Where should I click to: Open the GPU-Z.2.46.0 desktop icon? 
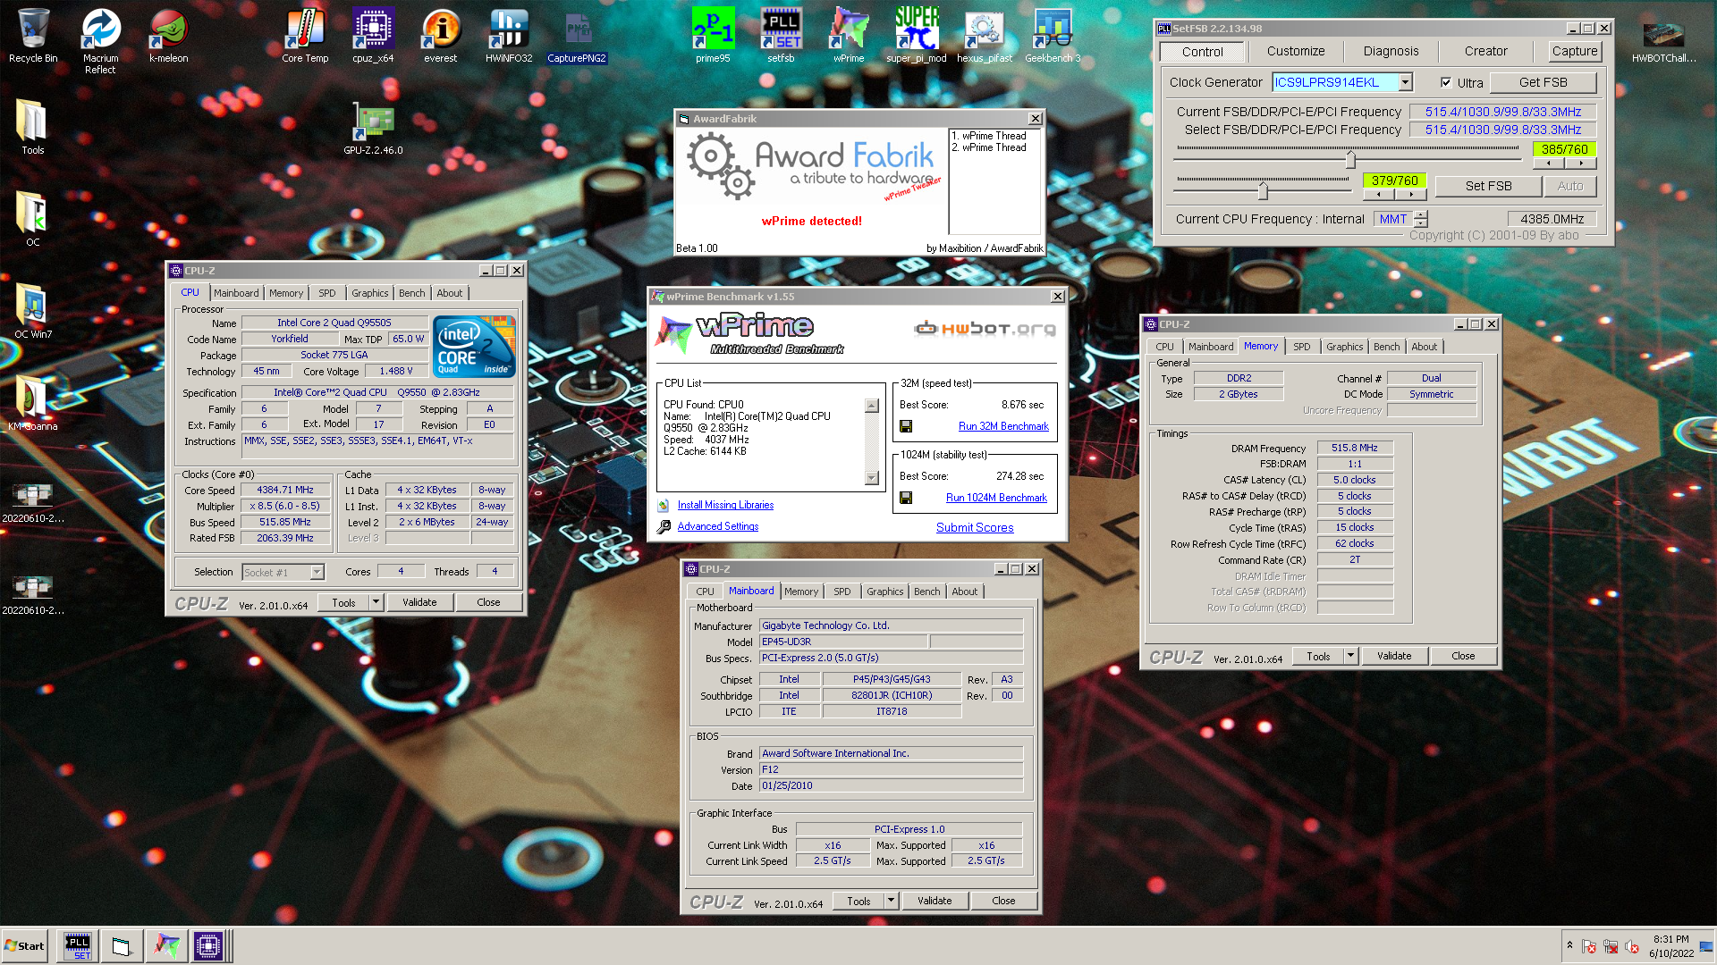click(x=373, y=128)
